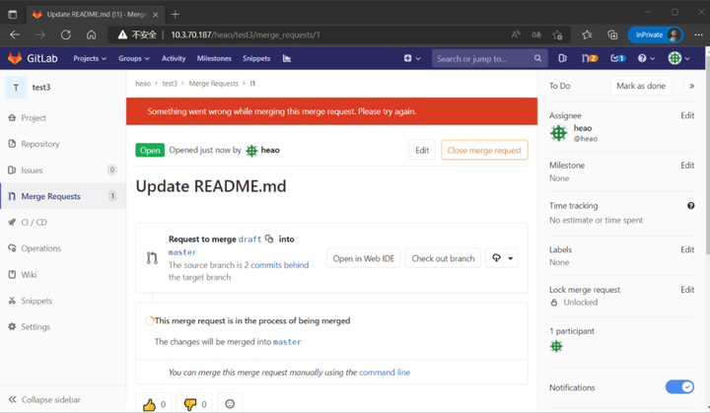Click the Time tracking help icon
Screen dimensions: 710x413
690,206
